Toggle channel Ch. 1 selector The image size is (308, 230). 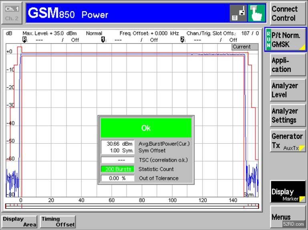pyautogui.click(x=12, y=9)
